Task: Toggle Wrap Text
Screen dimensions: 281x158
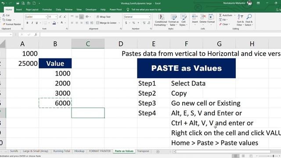Action: pyautogui.click(x=104, y=17)
